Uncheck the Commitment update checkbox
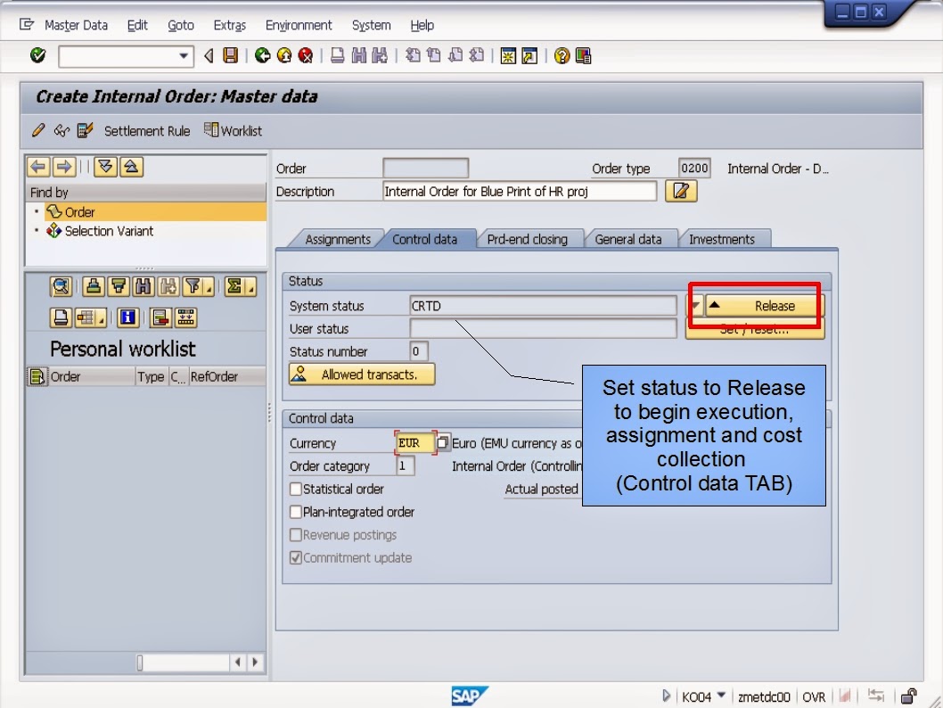The width and height of the screenshot is (943, 708). pyautogui.click(x=294, y=556)
